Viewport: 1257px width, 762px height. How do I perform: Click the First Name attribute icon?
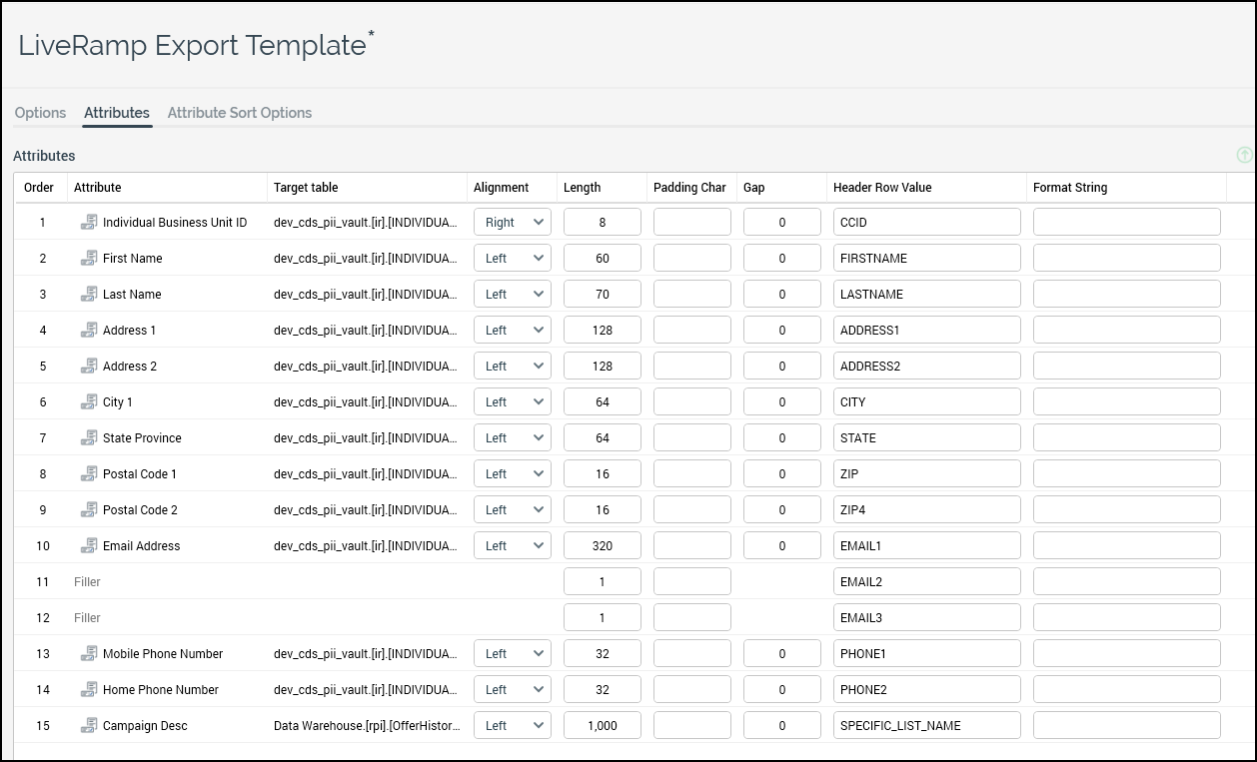89,258
